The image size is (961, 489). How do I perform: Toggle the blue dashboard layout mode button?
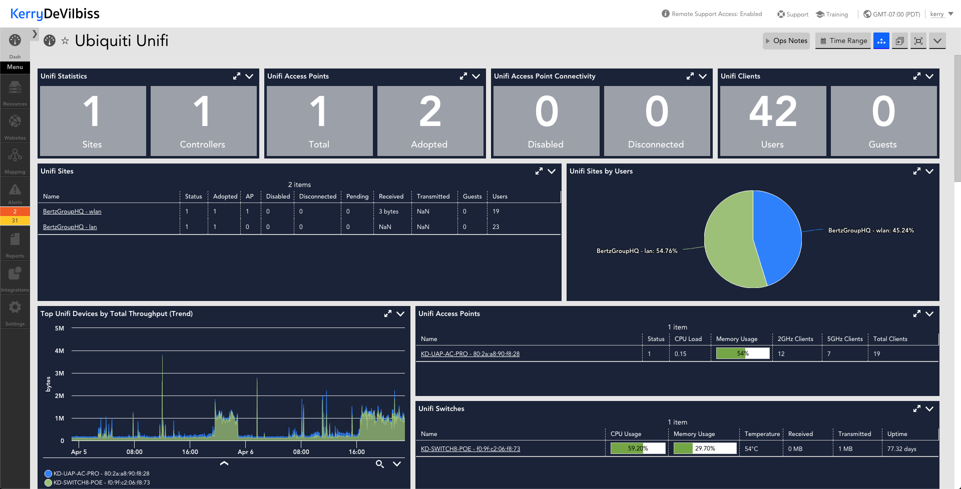[x=881, y=41]
